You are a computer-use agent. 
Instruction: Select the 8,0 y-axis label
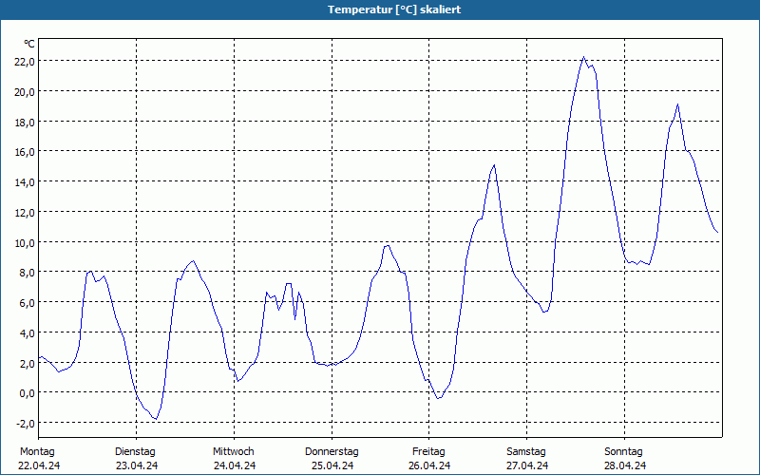click(x=27, y=273)
